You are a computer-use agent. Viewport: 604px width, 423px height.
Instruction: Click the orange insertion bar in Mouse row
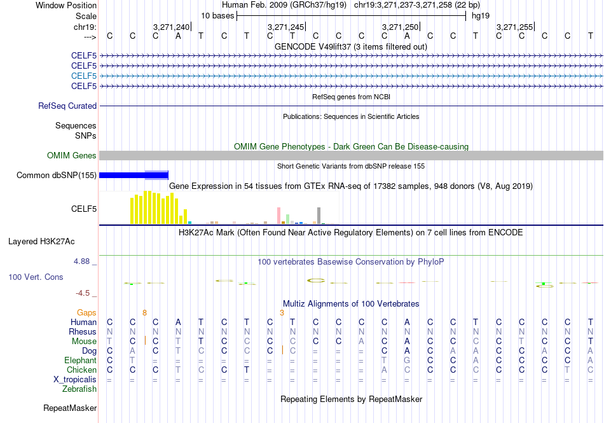click(x=145, y=340)
